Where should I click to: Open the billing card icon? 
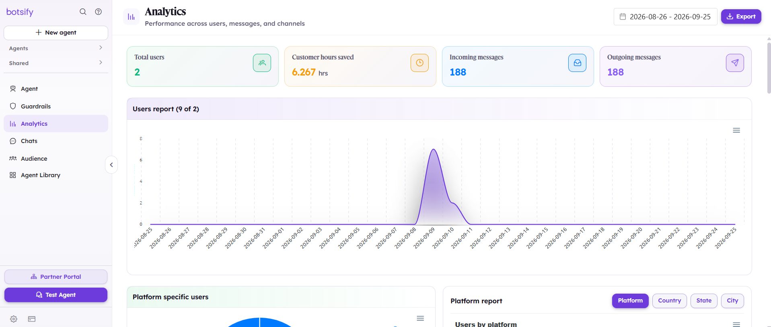coord(32,319)
